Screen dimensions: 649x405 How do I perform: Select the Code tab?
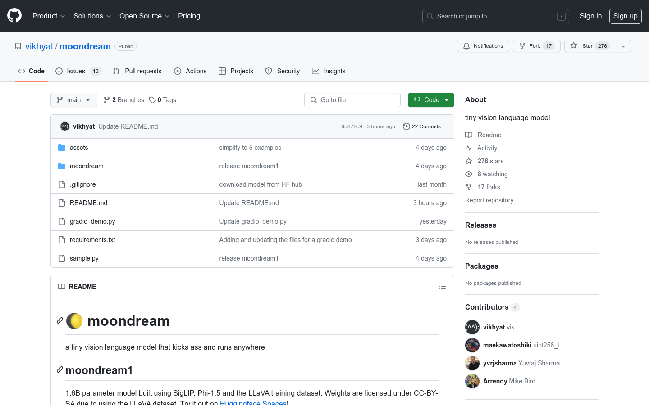[32, 71]
